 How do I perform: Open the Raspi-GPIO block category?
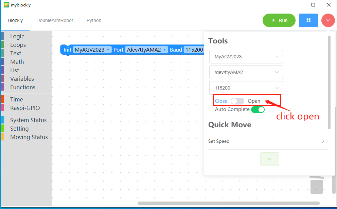tap(26, 108)
